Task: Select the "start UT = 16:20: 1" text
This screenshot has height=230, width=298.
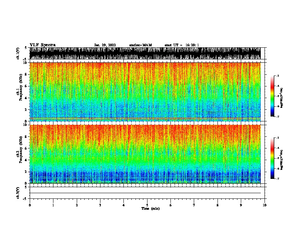Action: pyautogui.click(x=182, y=45)
